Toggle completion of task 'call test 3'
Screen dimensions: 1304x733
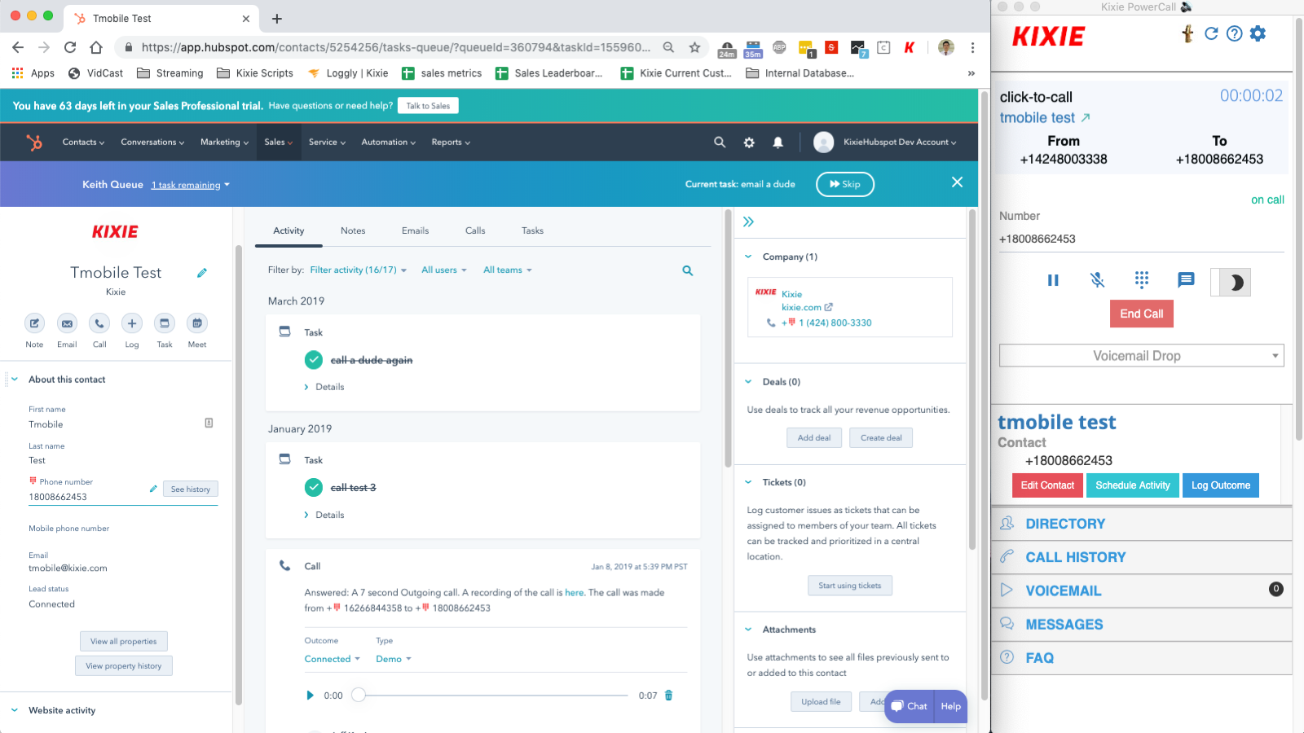pyautogui.click(x=313, y=487)
